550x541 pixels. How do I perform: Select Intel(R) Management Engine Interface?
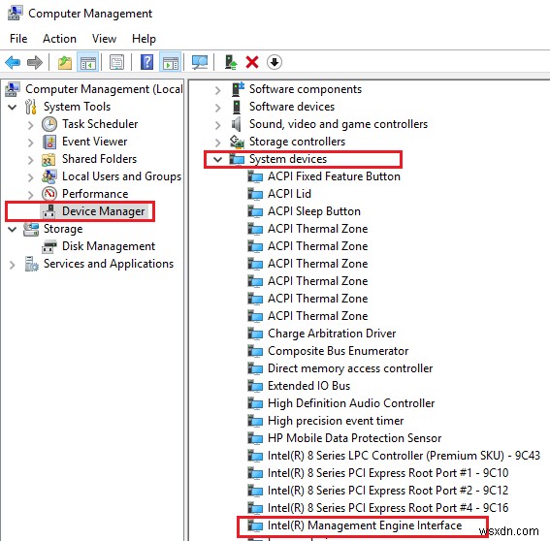(x=365, y=525)
